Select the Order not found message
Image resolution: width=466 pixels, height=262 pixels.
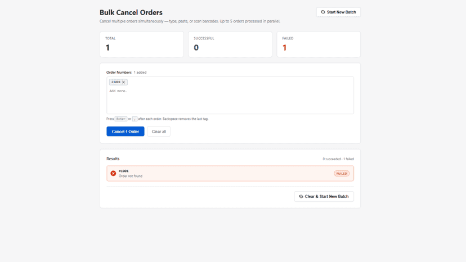pyautogui.click(x=131, y=176)
